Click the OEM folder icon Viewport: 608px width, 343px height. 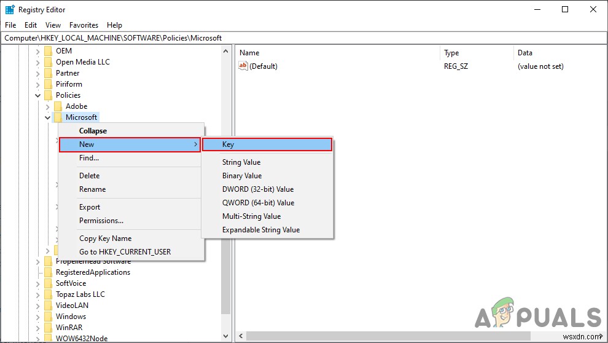point(48,51)
